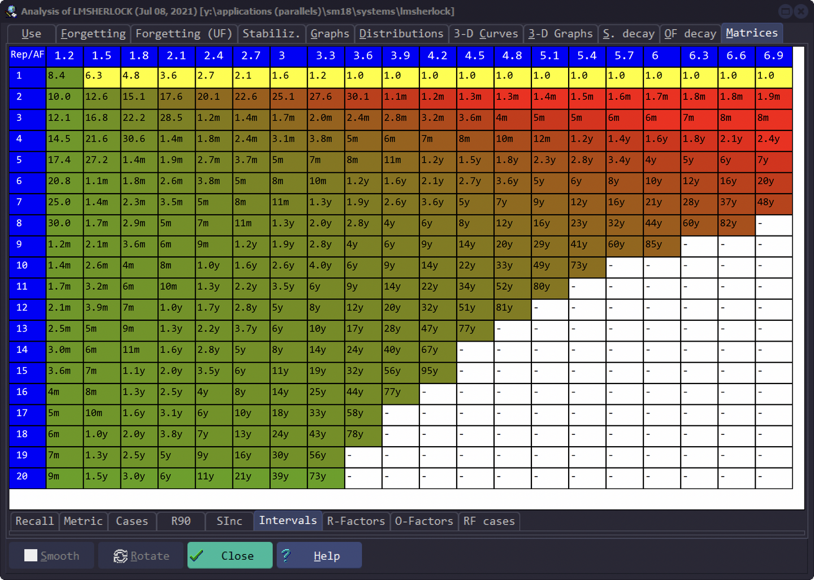Viewport: 814px width, 580px height.
Task: Select repetition row header 20
Action: click(27, 478)
